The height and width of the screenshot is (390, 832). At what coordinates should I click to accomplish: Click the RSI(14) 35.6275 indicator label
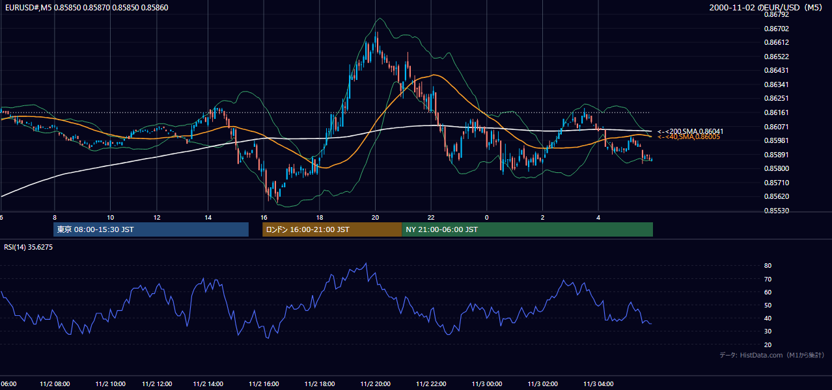(29, 247)
